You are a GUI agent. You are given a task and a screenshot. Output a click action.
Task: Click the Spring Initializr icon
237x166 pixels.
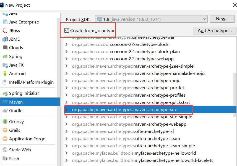click(x=5, y=93)
